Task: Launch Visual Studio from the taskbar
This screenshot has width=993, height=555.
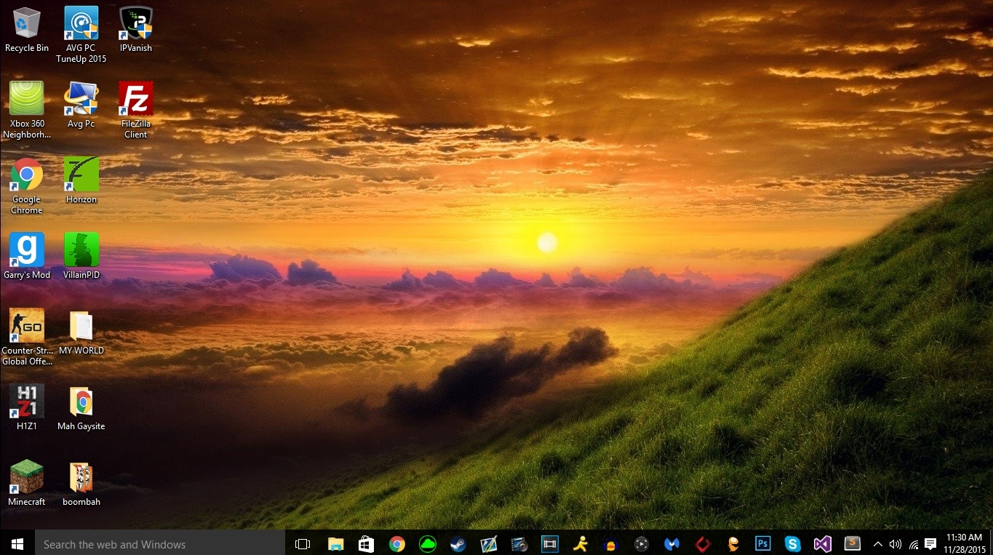Action: click(823, 544)
